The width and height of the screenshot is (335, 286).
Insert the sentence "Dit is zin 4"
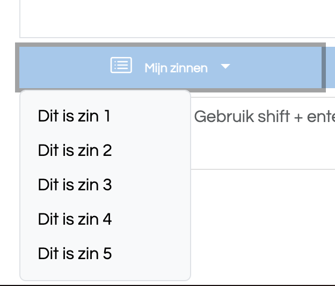105,219
